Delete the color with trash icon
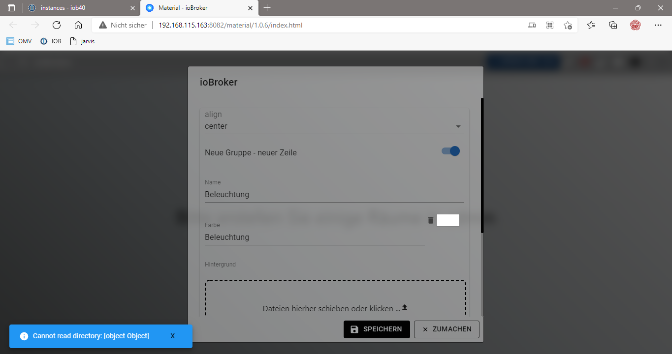The width and height of the screenshot is (672, 354). [x=431, y=220]
